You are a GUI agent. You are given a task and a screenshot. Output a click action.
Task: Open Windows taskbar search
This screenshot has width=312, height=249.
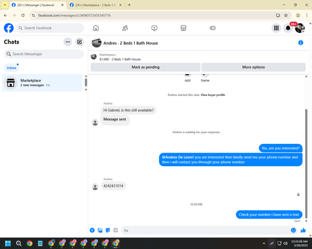(19, 243)
